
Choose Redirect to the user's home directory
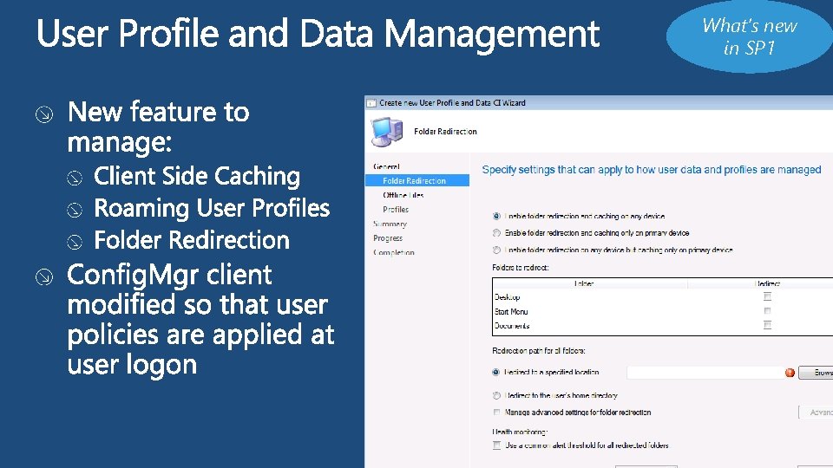pyautogui.click(x=496, y=395)
